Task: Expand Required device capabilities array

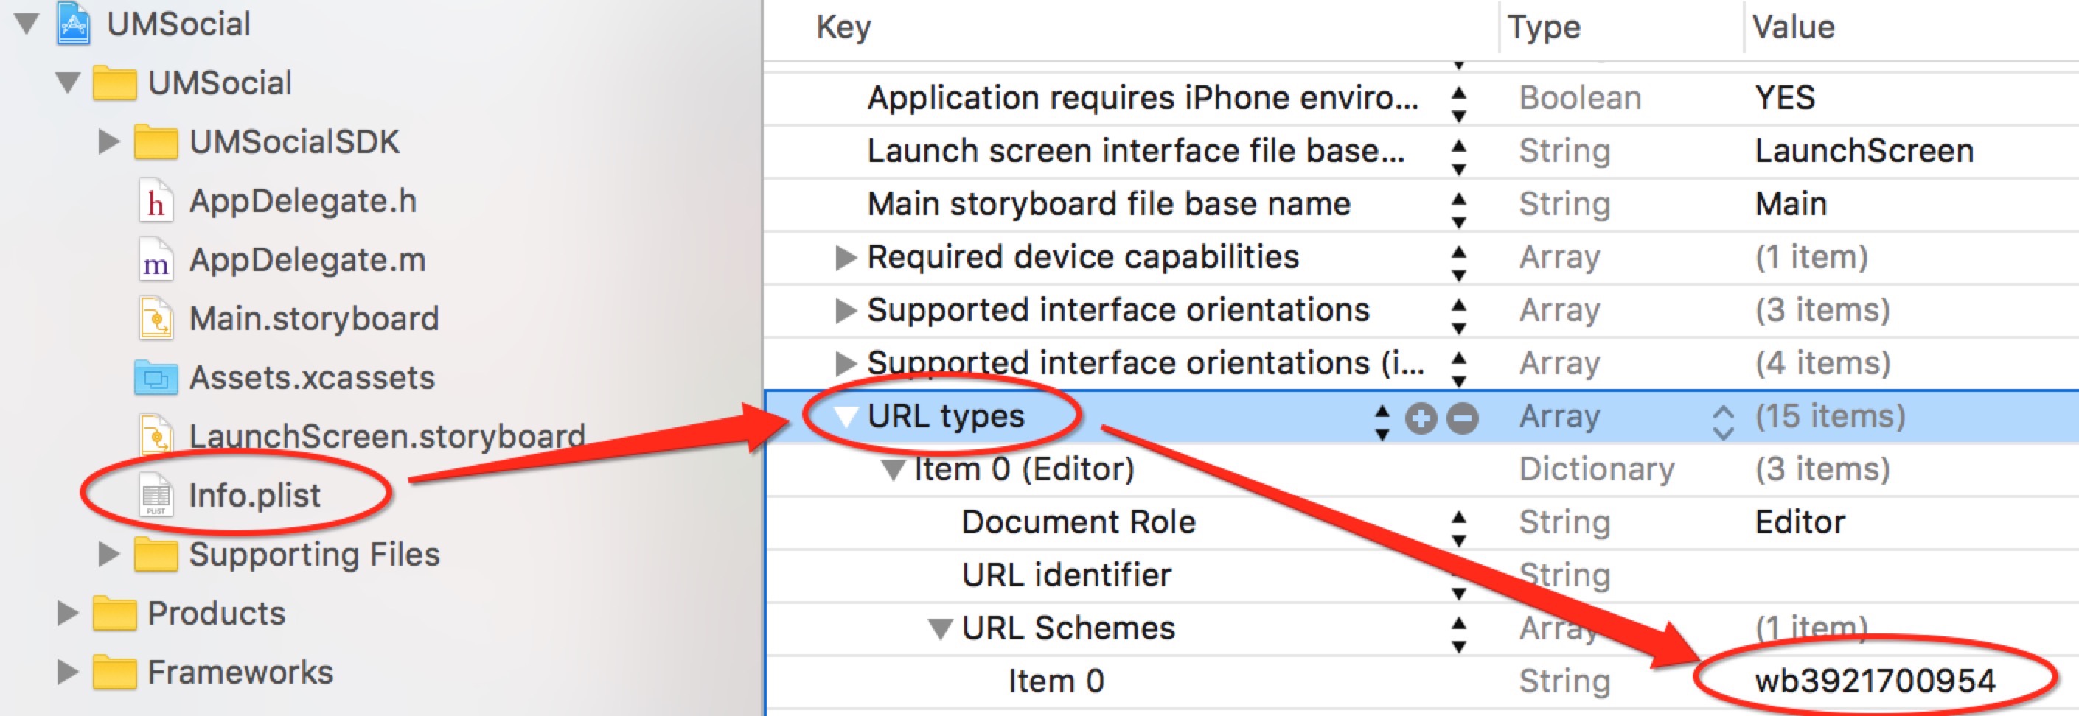Action: point(844,257)
